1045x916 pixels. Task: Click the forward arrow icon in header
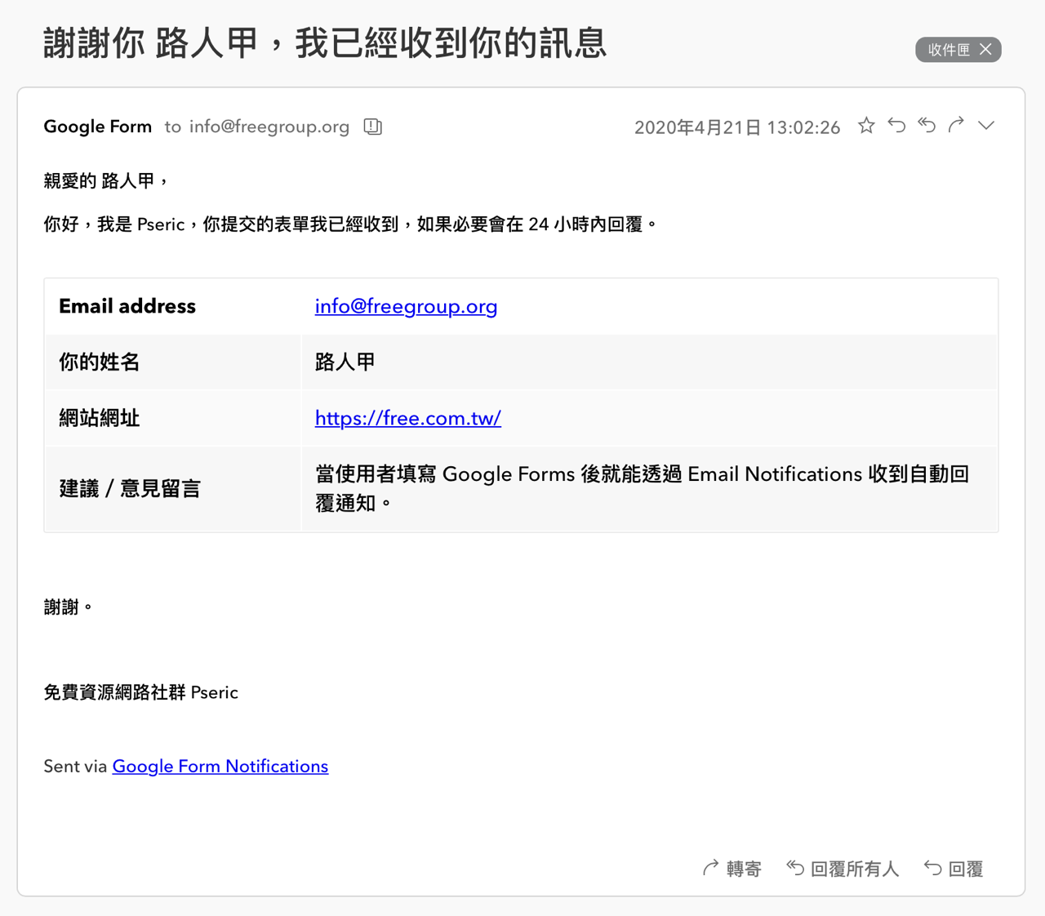(x=956, y=126)
